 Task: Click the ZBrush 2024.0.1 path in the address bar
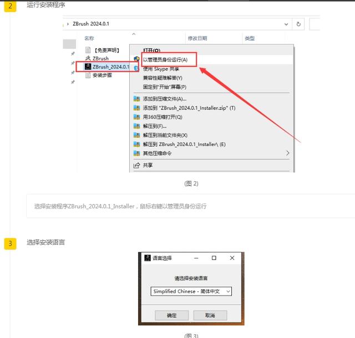(x=91, y=24)
